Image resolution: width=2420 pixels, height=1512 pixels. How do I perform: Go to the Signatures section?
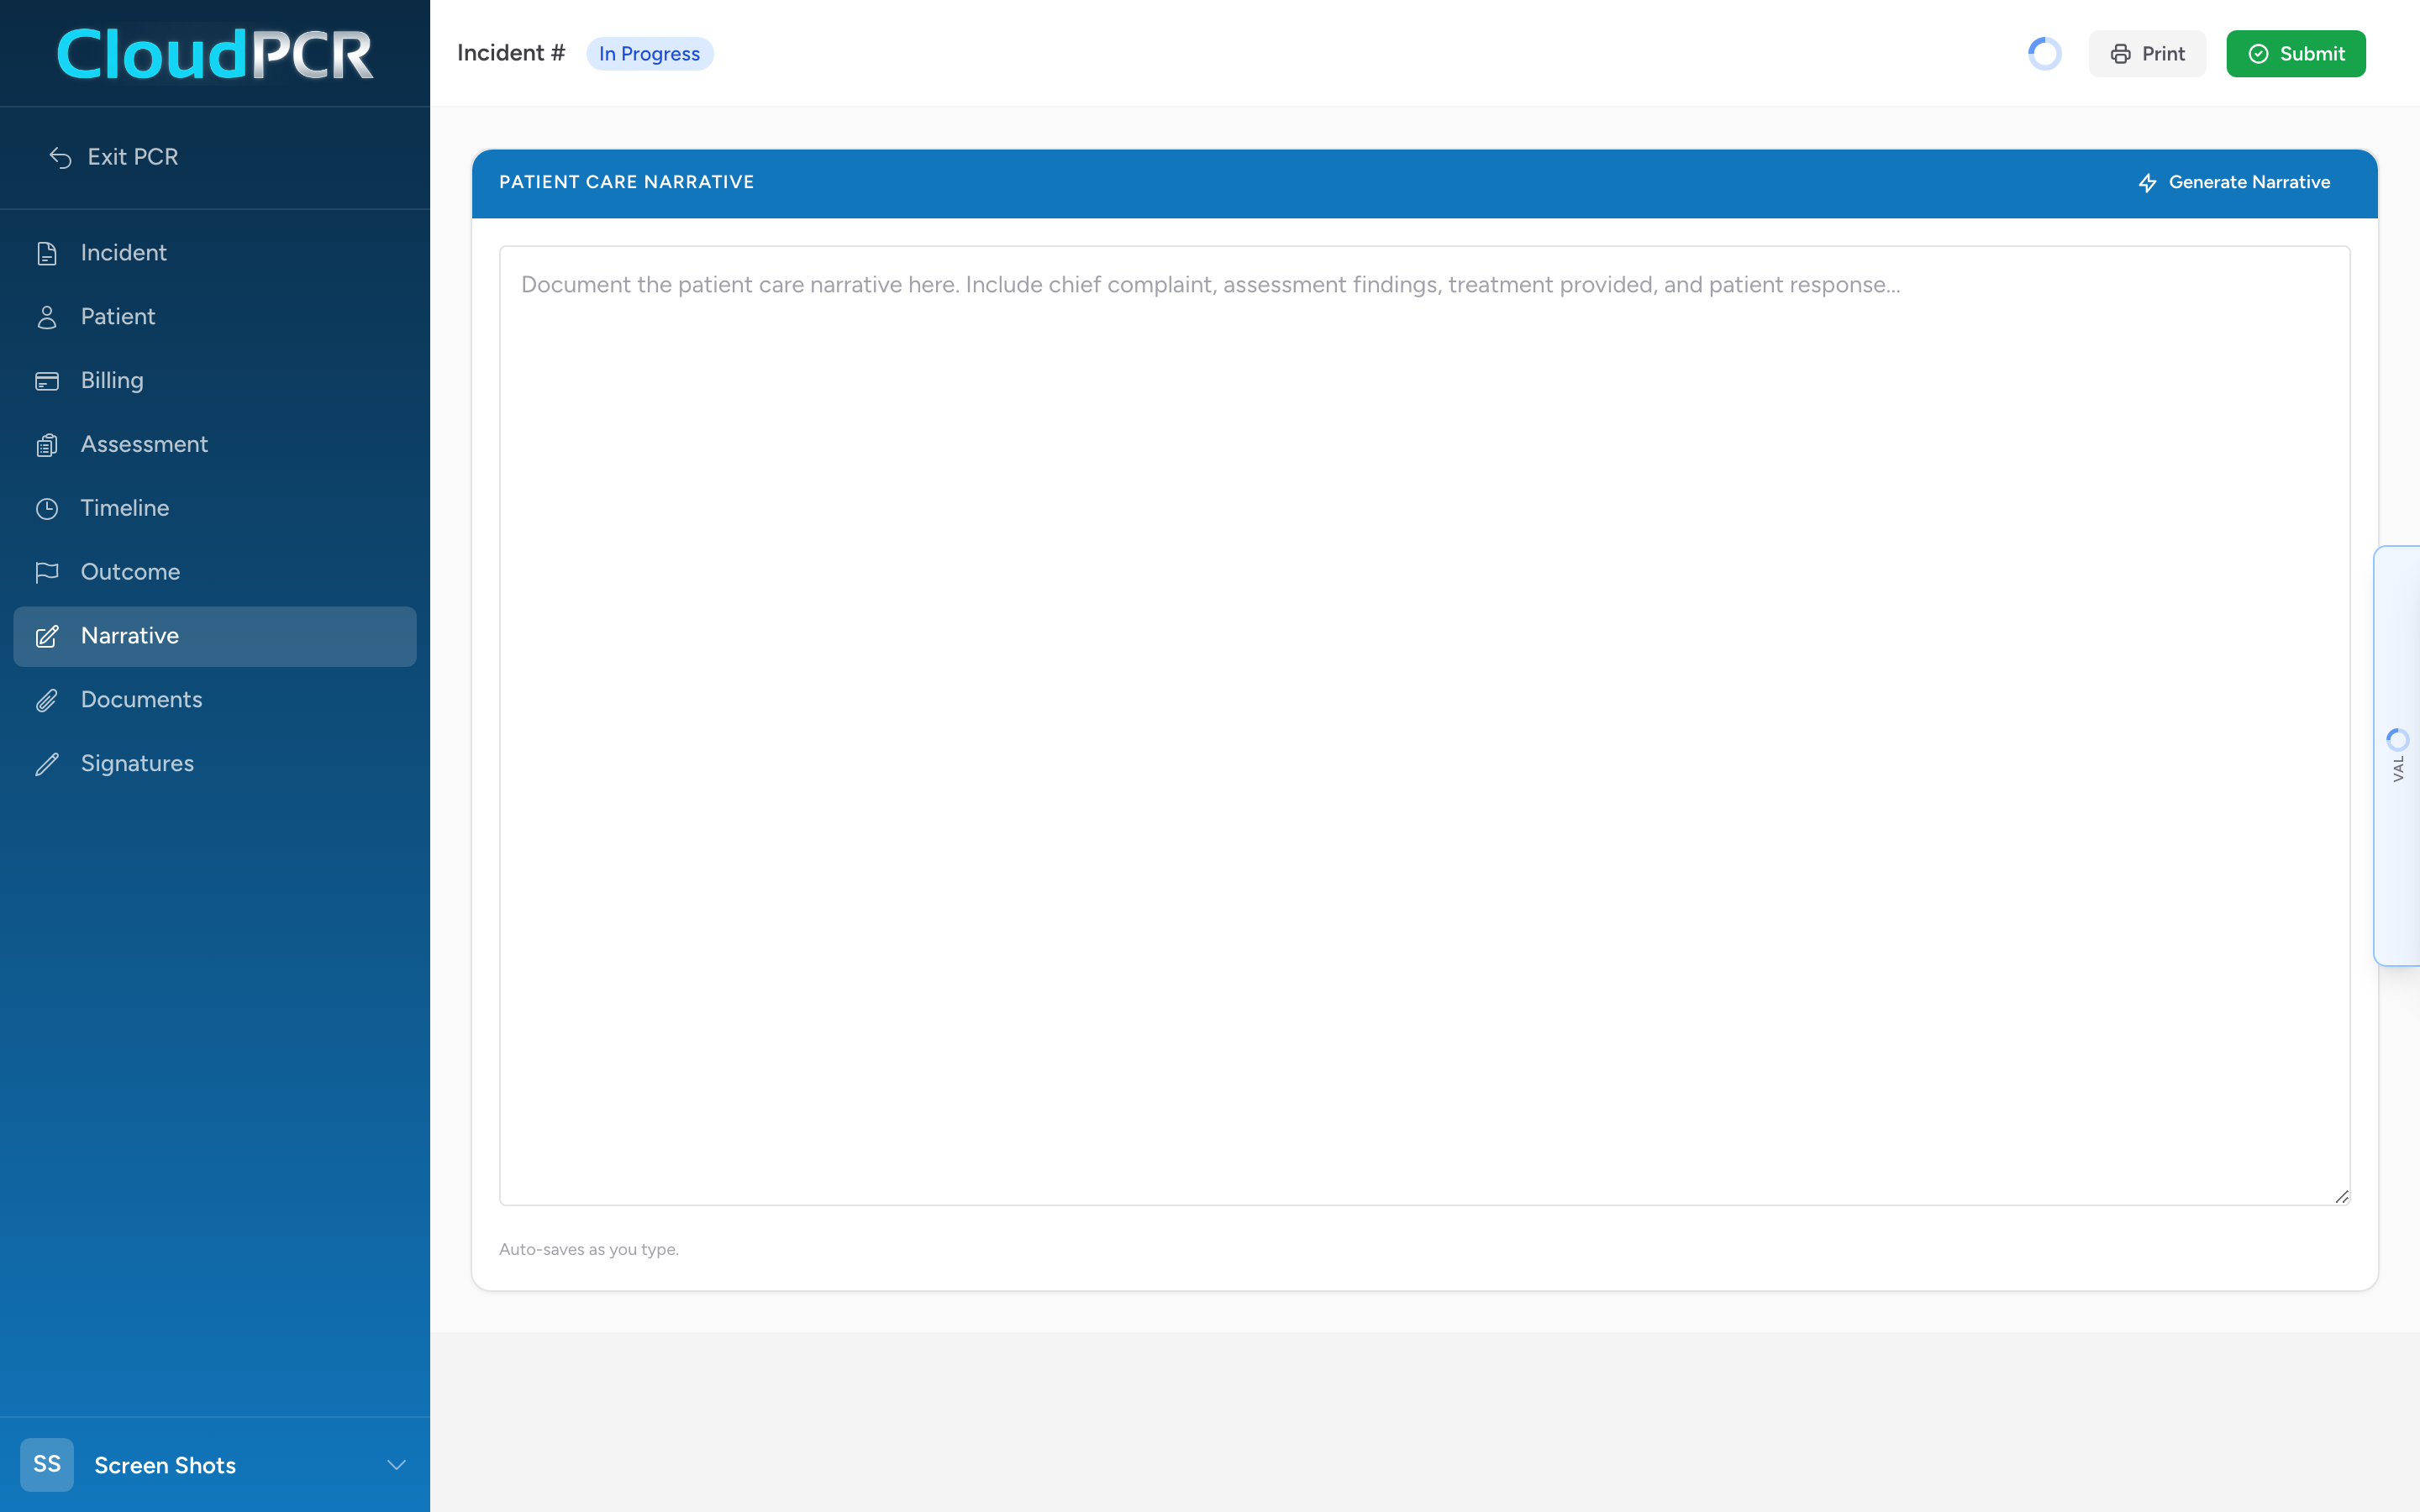[x=215, y=764]
